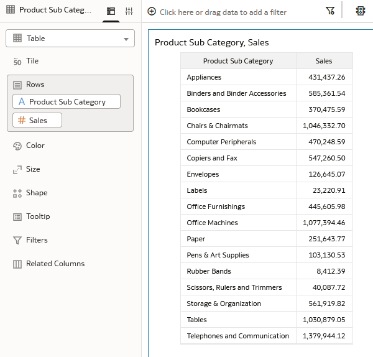Image resolution: width=373 pixels, height=357 pixels.
Task: Click the plus icon to add a filter
Action: pos(152,11)
